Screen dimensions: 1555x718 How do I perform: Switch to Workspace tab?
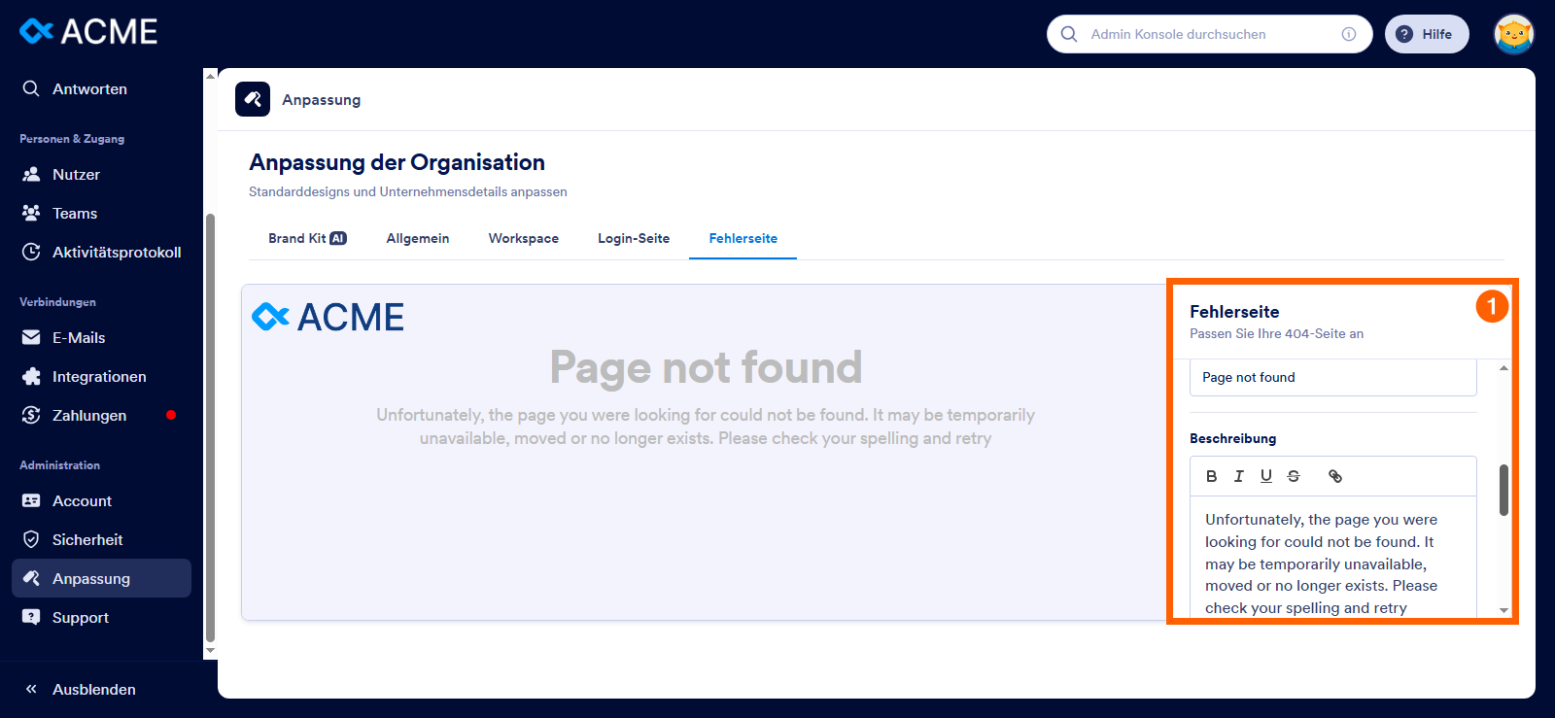pos(524,238)
